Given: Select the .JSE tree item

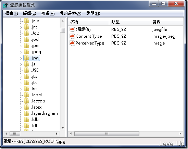Looking at the screenshot, I should click(x=35, y=70).
